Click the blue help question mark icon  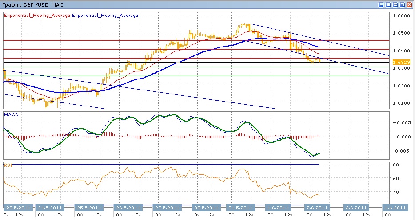coord(381,4)
